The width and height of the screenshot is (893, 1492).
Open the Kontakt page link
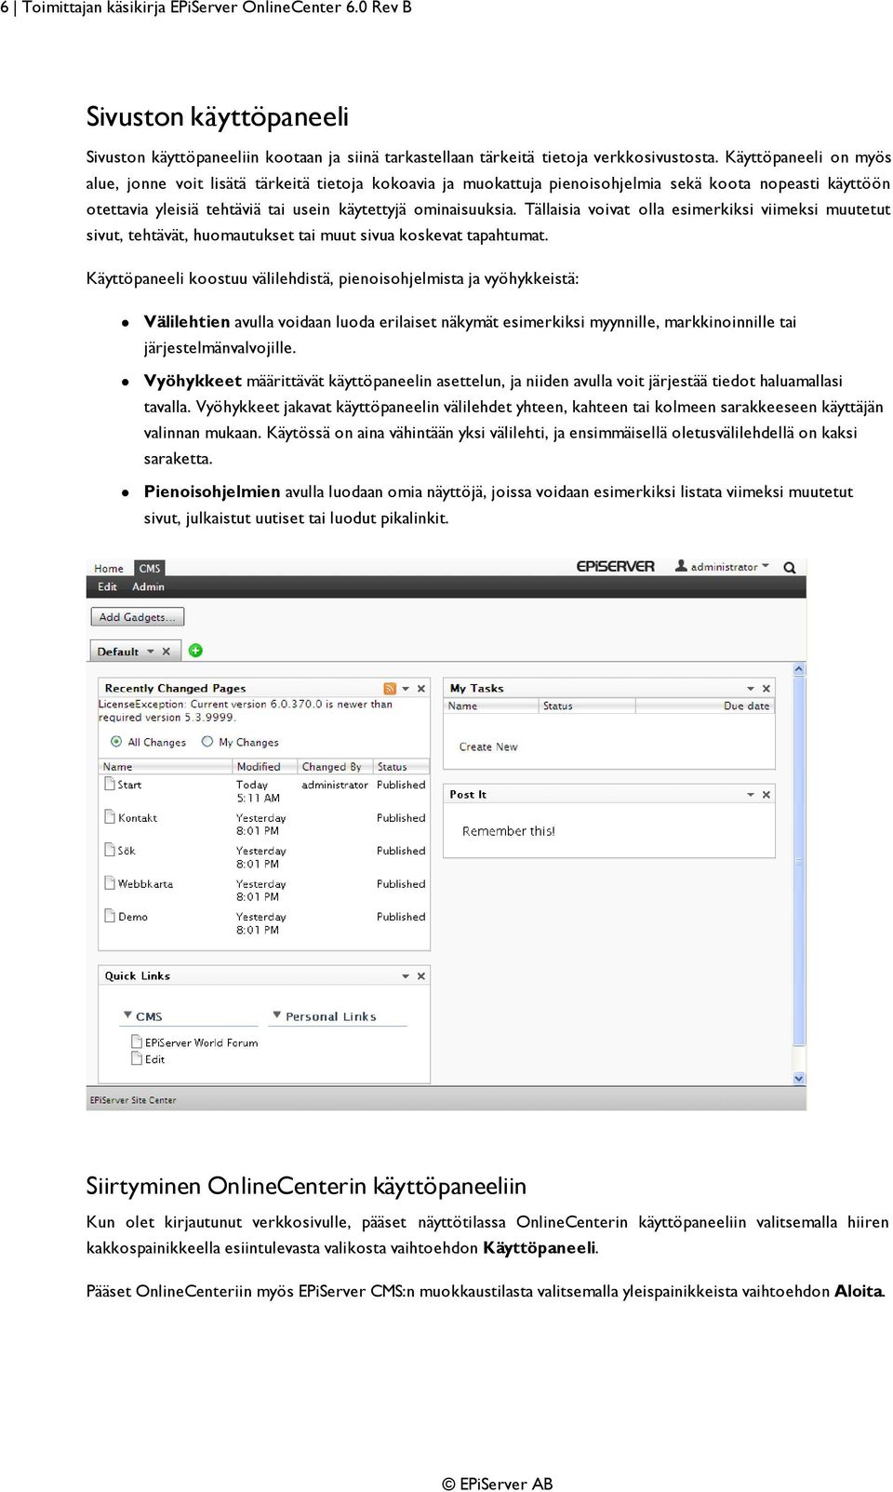point(138,817)
